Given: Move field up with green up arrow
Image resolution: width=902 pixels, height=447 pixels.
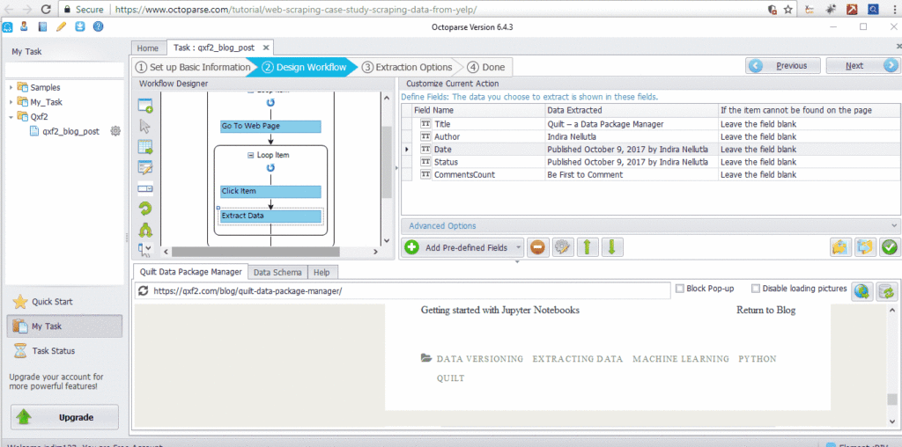Looking at the screenshot, I should click(587, 248).
